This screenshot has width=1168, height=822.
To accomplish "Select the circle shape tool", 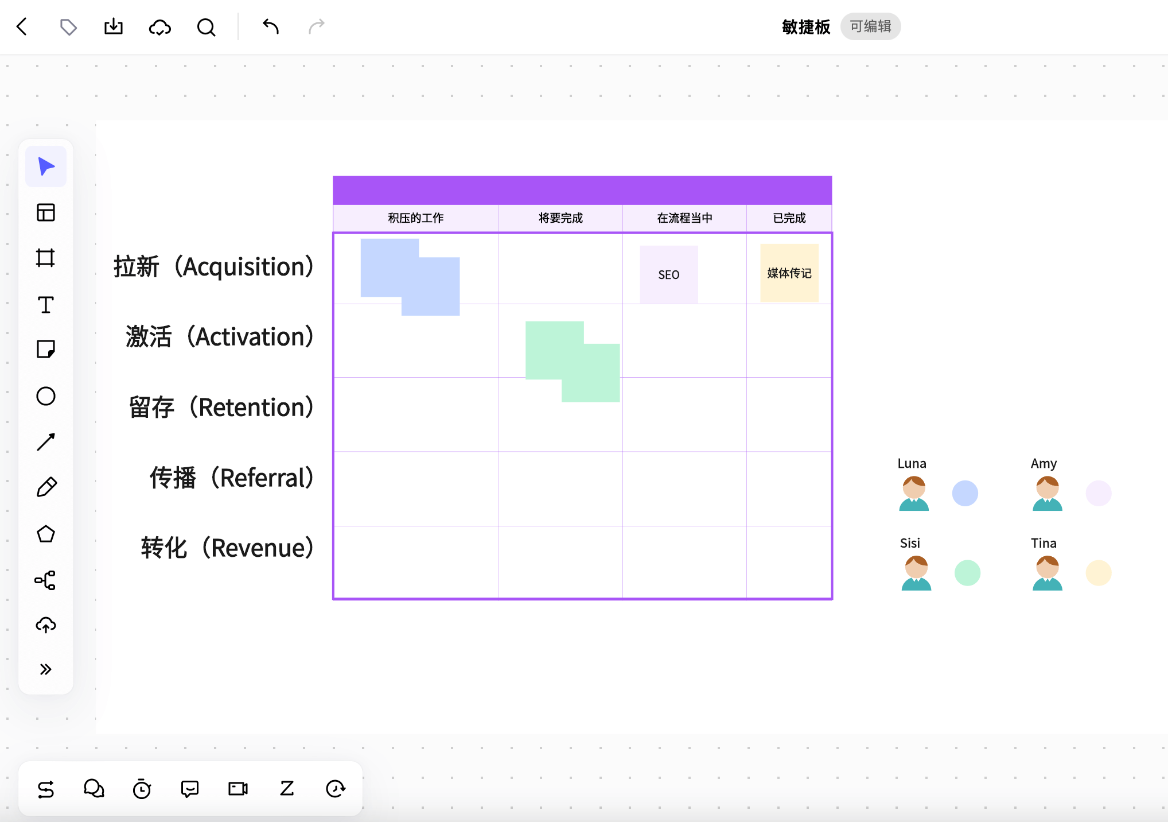I will point(46,396).
